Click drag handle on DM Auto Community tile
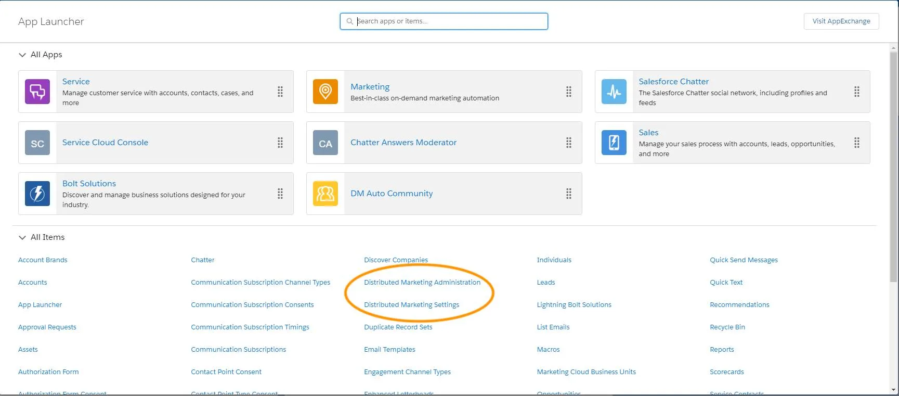This screenshot has height=396, width=899. pyautogui.click(x=569, y=194)
